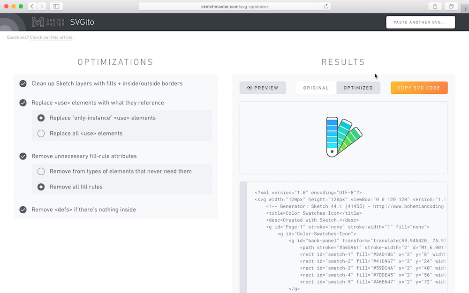469x293 pixels.
Task: Click the color swatches icon preview
Action: pyautogui.click(x=344, y=137)
